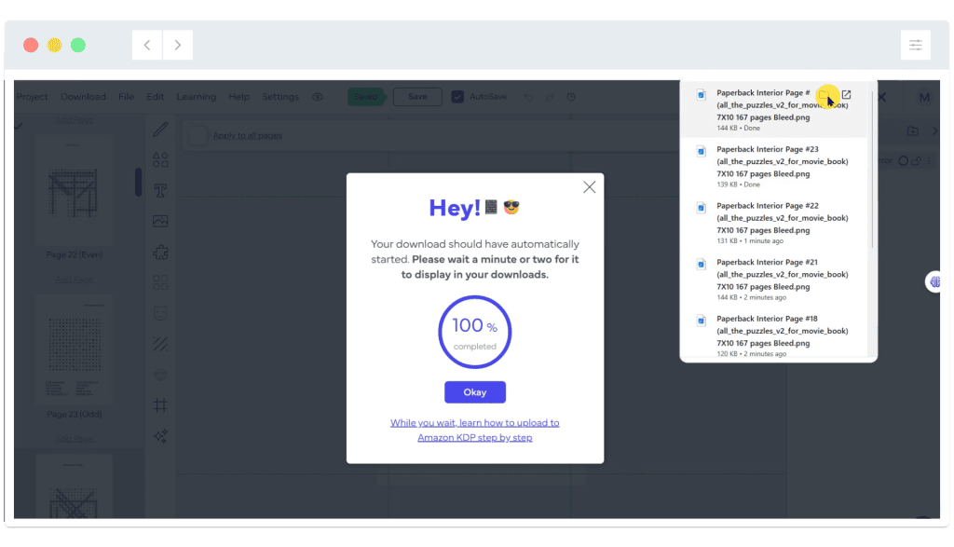Click the redo arrow in the top bar
The width and height of the screenshot is (954, 547).
click(550, 97)
